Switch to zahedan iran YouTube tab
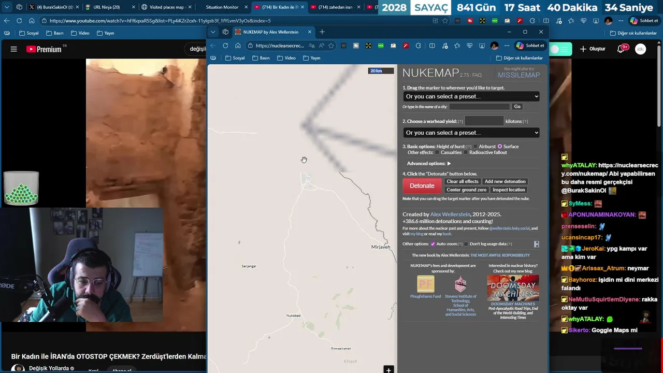This screenshot has height=373, width=663. click(335, 7)
